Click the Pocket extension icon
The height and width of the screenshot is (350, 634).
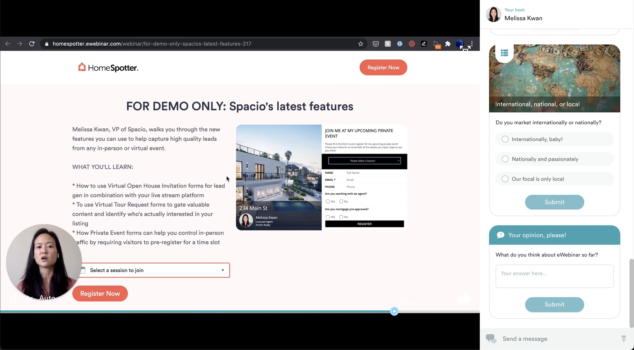376,44
